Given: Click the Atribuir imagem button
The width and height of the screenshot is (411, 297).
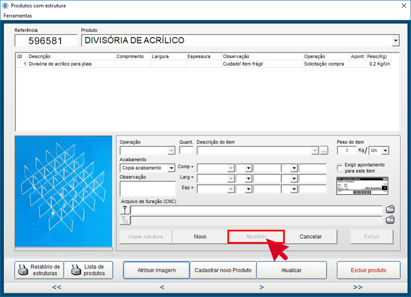Looking at the screenshot, I should [x=156, y=270].
